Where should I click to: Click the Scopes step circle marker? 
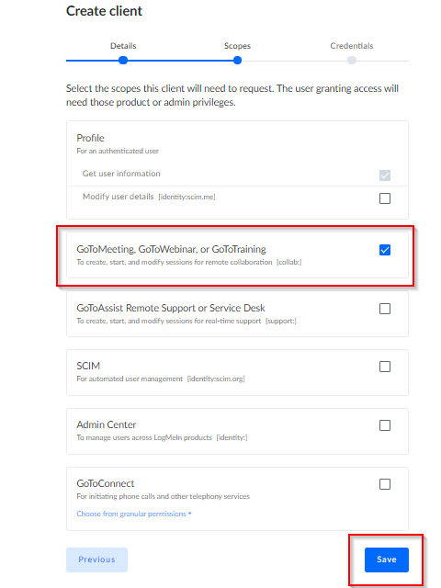point(237,60)
